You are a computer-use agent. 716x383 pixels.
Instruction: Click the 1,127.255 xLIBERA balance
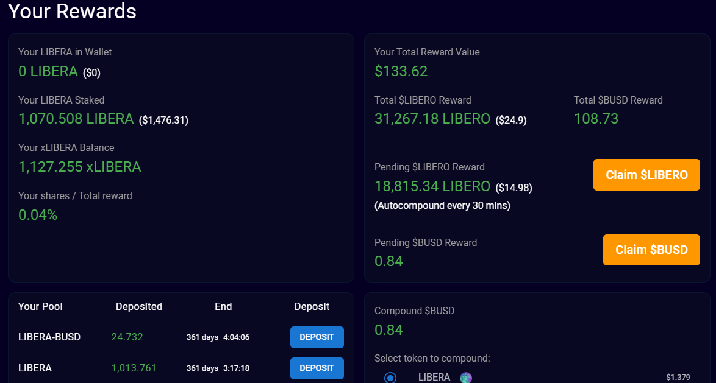[79, 167]
